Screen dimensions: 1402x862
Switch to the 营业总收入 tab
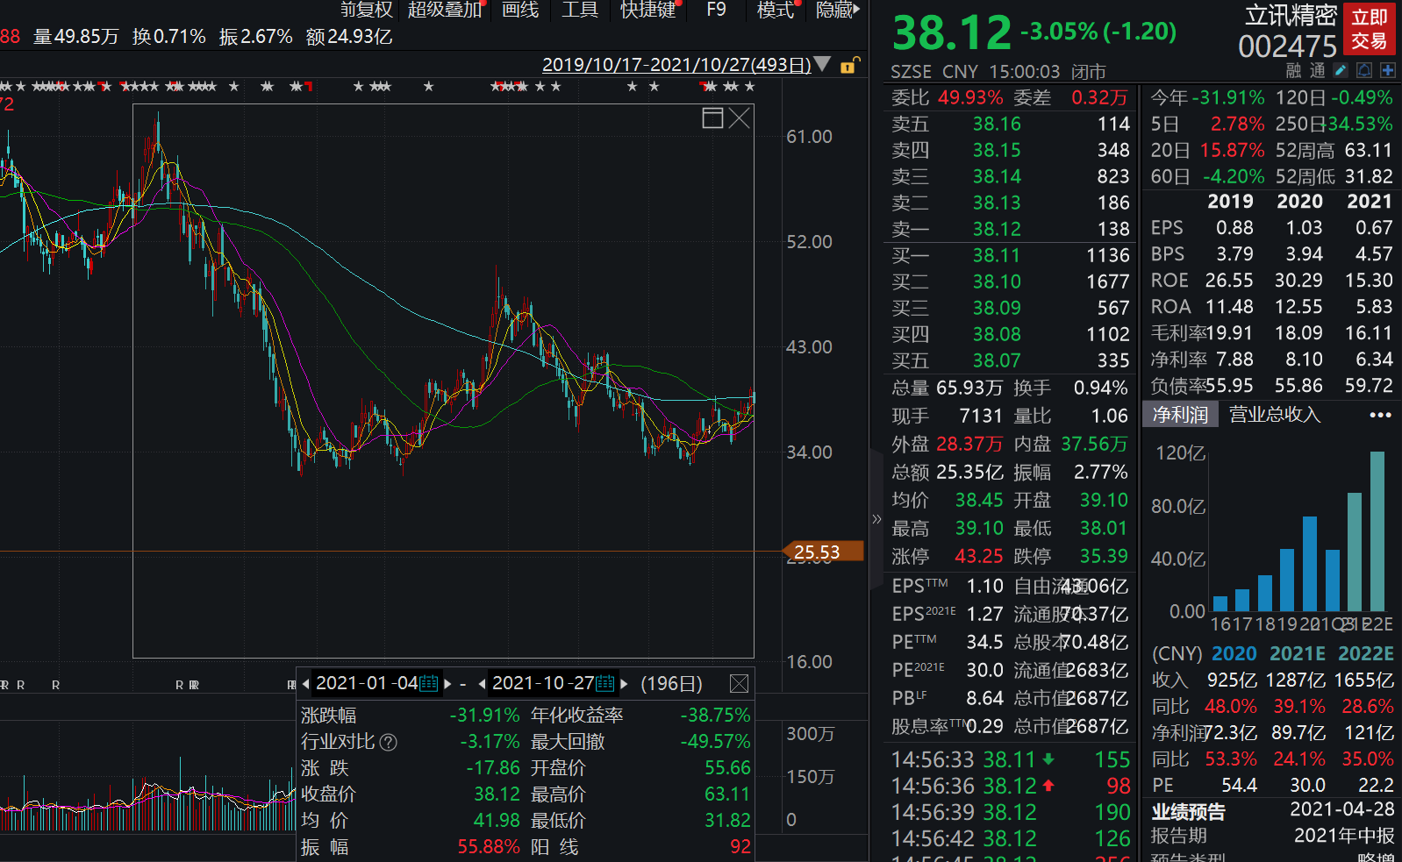click(x=1274, y=415)
